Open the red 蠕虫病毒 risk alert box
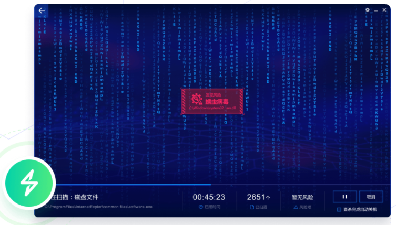 [x=212, y=101]
